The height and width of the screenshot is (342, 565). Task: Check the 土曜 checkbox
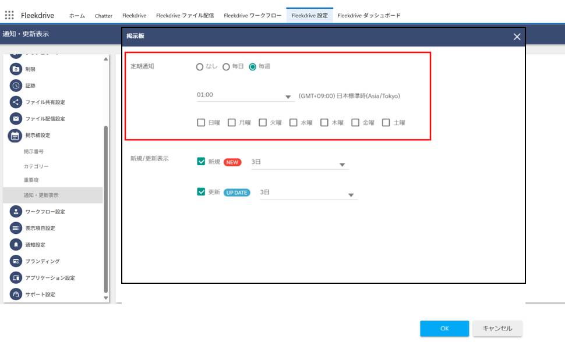386,122
